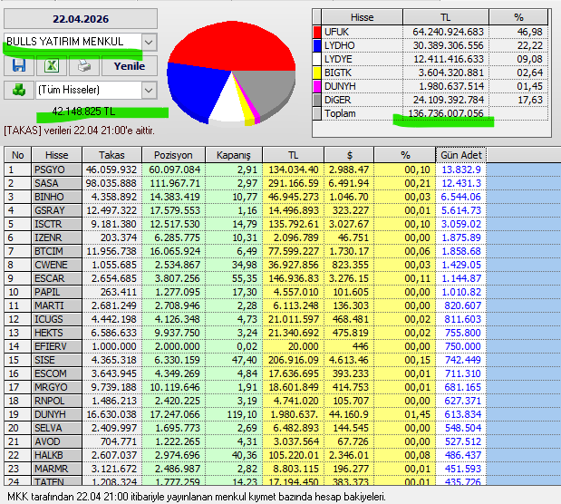Select the ISCTR stock cell
The image size is (561, 504).
[56, 224]
